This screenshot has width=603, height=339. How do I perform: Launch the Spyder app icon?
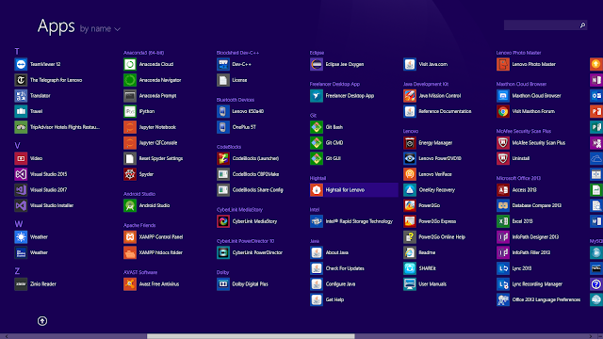click(130, 174)
